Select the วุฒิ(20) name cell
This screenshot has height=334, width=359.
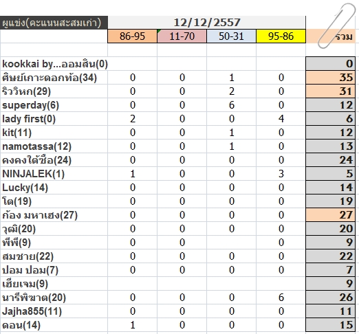click(x=54, y=229)
